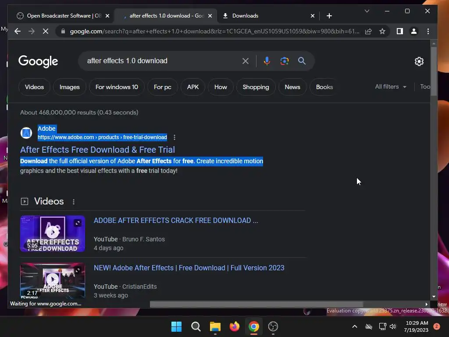Expand the All filters dropdown
The width and height of the screenshot is (449, 337).
coord(391,86)
